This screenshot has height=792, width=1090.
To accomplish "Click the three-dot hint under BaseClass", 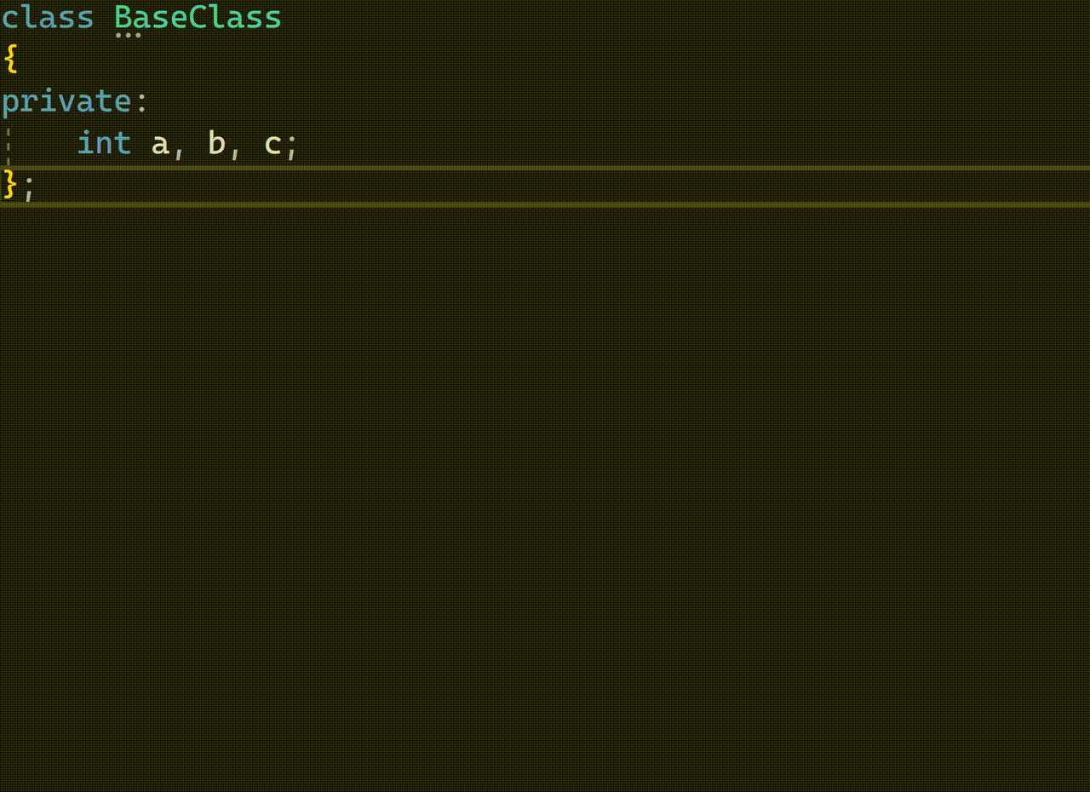I will (x=128, y=36).
